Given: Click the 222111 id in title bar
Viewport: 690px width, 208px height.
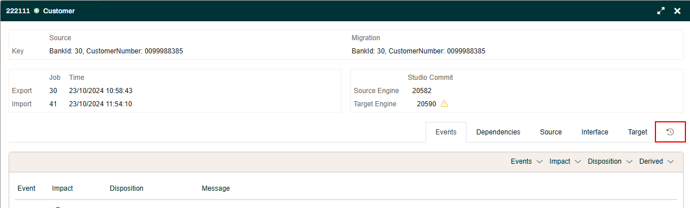Looking at the screenshot, I should (x=18, y=11).
